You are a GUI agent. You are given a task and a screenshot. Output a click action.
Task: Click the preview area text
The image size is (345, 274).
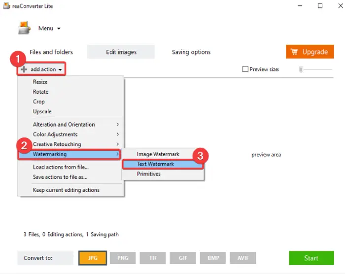point(266,155)
